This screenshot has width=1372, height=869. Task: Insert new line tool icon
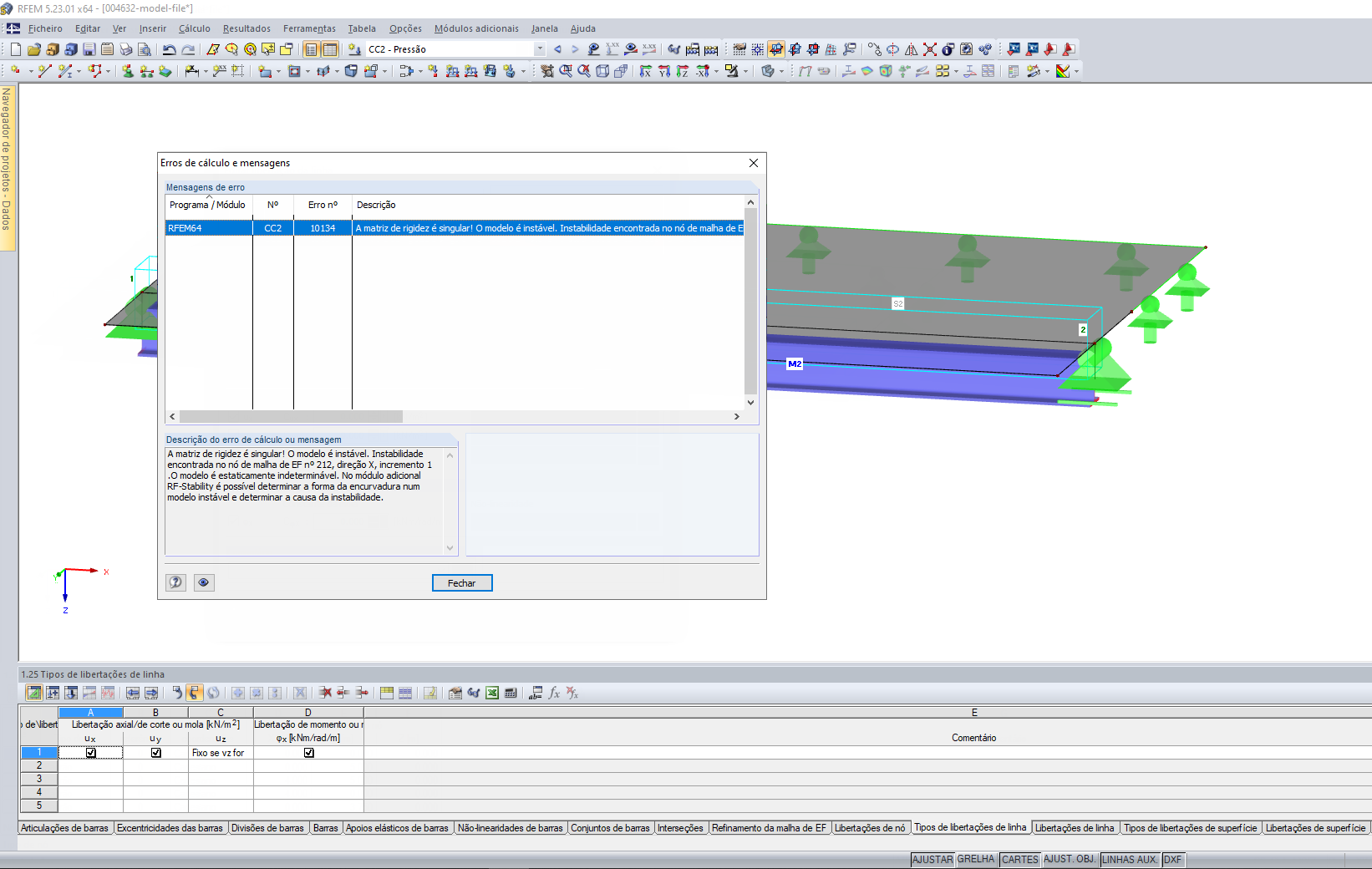[44, 71]
